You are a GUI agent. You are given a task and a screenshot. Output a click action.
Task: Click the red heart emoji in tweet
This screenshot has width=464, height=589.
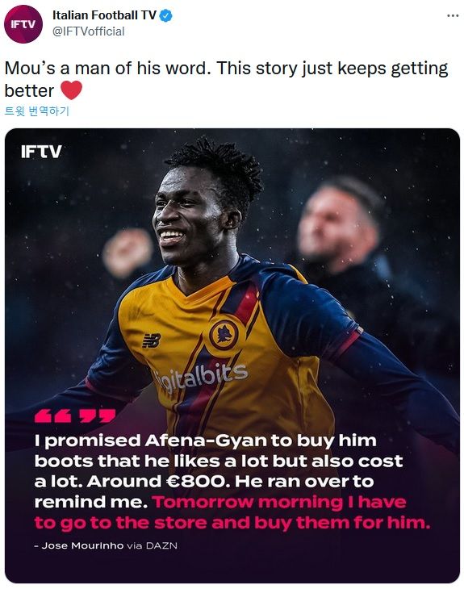(71, 90)
